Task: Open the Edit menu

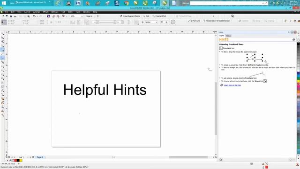Action: click(13, 12)
